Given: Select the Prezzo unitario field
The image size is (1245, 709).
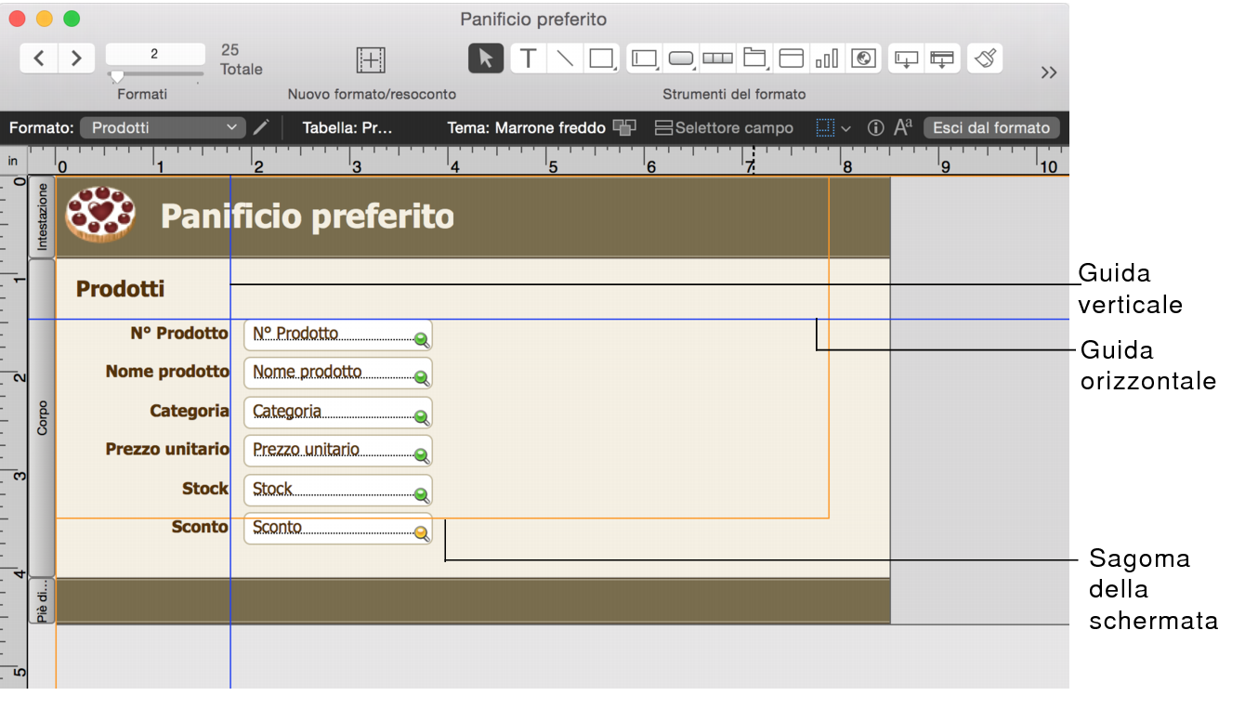Looking at the screenshot, I should (338, 451).
